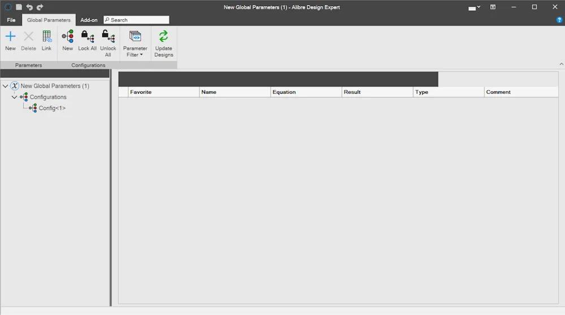Collapse the Configurations tree node
Viewport: 565px width, 315px height.
15,97
